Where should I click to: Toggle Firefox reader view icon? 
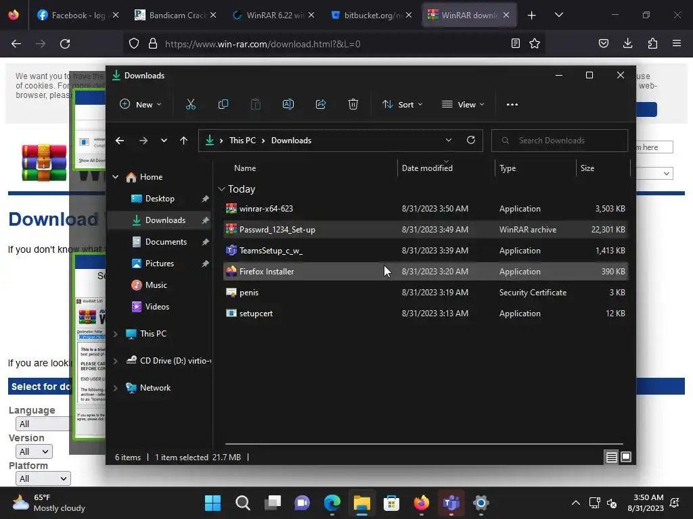click(515, 44)
